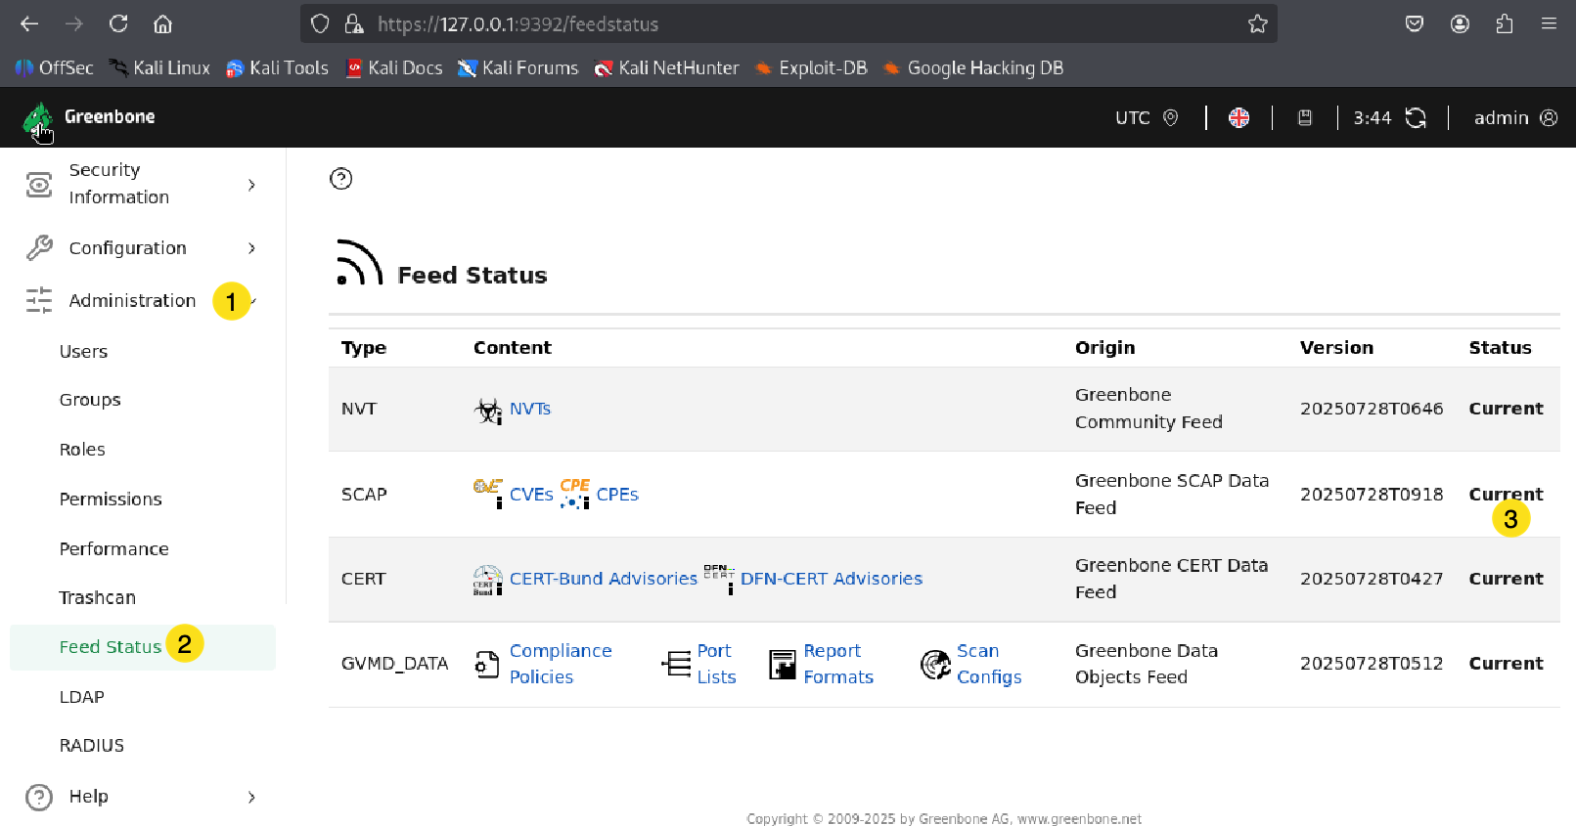The width and height of the screenshot is (1576, 826).
Task: Open the Kali NetHunter bookmark
Action: point(667,68)
